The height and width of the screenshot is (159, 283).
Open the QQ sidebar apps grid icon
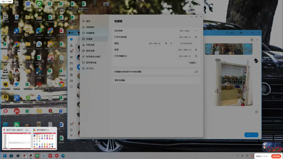coord(71,87)
